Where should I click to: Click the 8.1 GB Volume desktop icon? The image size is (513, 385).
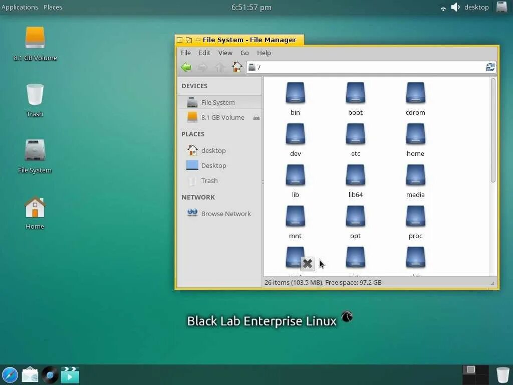pos(35,44)
